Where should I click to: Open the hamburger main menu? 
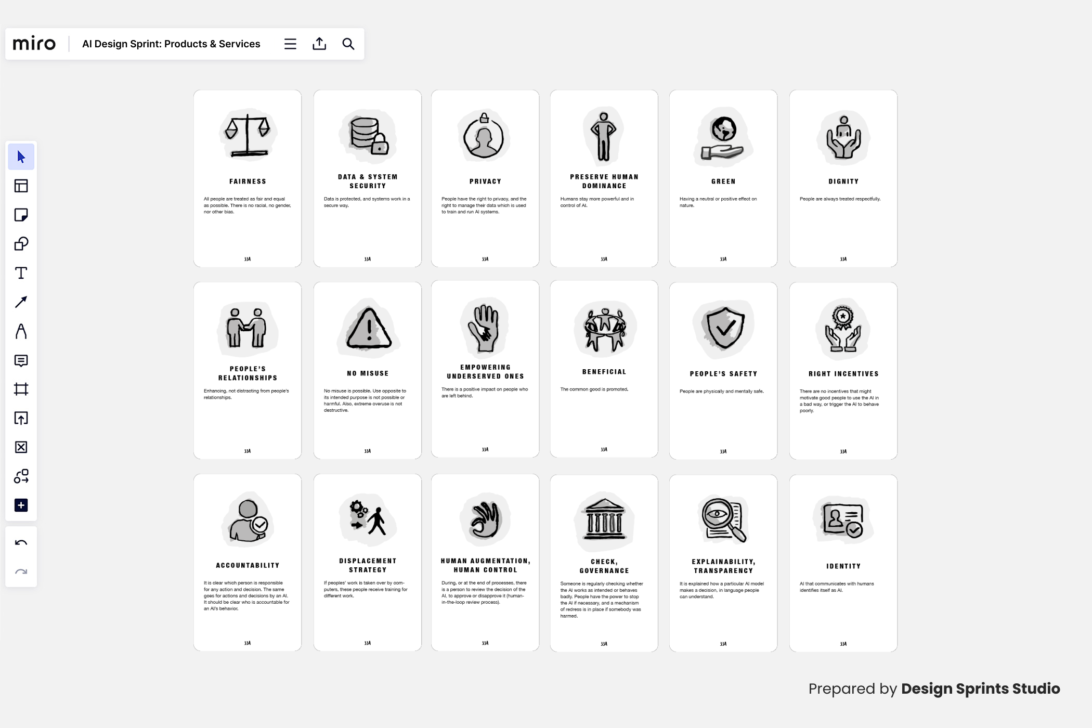pyautogui.click(x=290, y=44)
